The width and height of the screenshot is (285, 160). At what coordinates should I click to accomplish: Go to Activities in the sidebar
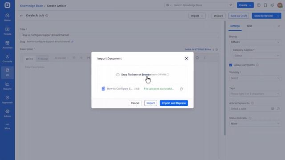point(7,45)
